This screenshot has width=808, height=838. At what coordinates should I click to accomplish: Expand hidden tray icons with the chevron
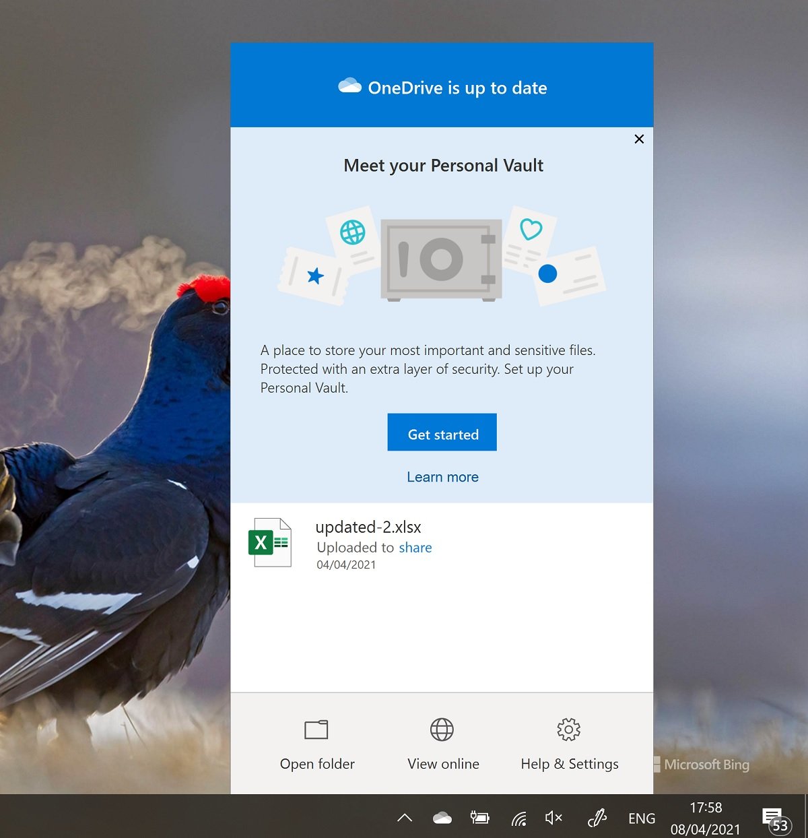(405, 817)
